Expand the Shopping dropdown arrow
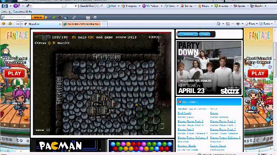This screenshot has height=155, width=277. tap(139, 6)
